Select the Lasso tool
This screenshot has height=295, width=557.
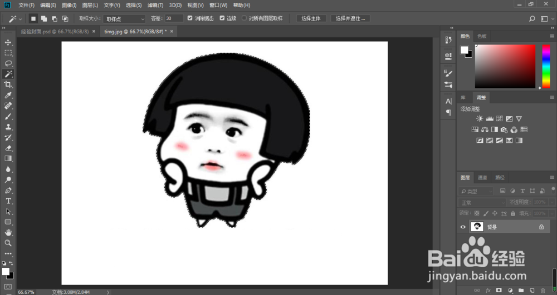[x=8, y=64]
